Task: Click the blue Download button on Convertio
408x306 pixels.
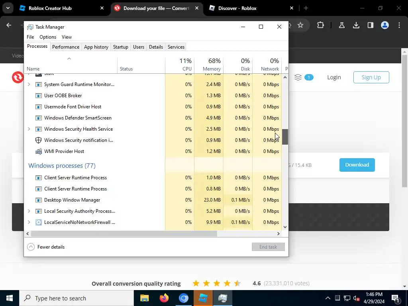Action: 357,165
